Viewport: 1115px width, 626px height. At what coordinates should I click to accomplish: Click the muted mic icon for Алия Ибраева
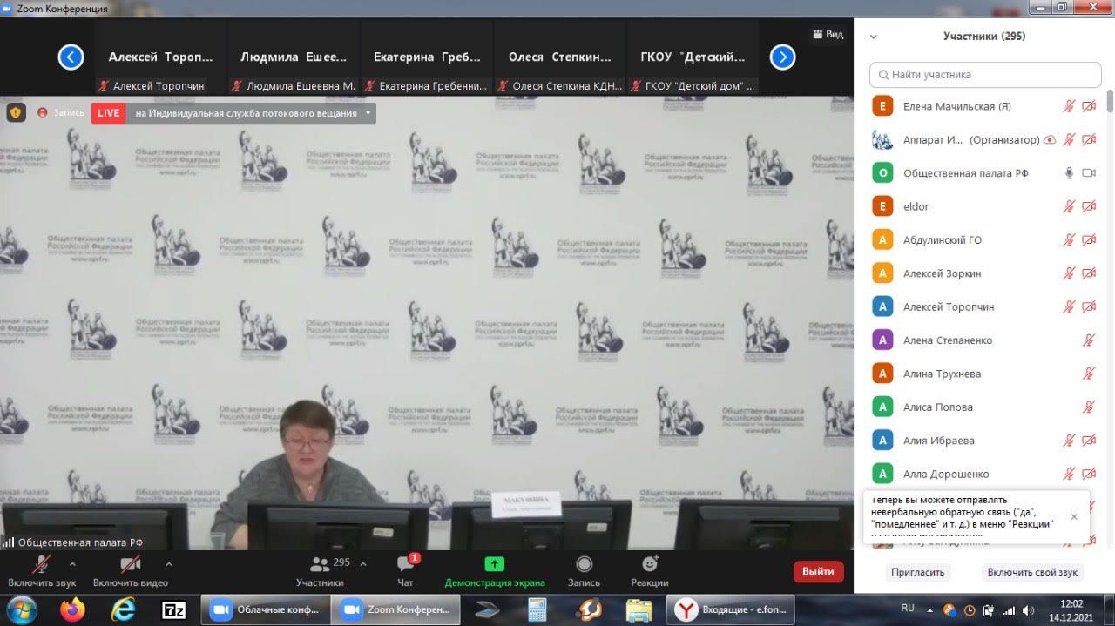coord(1069,441)
